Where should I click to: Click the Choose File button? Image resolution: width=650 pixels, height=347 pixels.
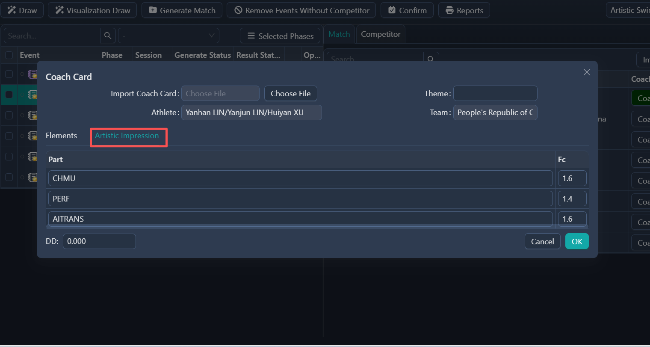[290, 93]
